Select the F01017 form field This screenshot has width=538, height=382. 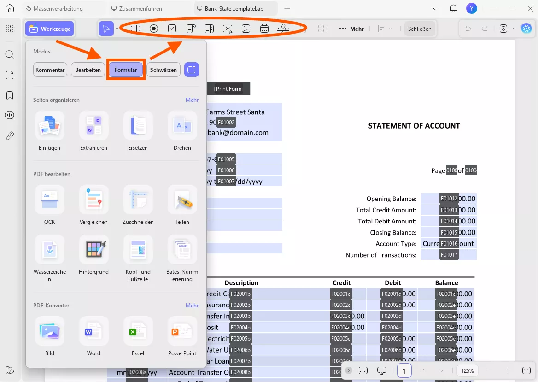pos(449,255)
